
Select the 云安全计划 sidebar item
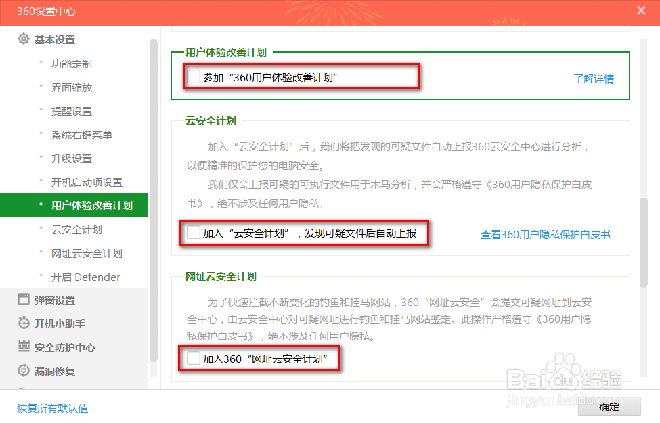click(76, 230)
